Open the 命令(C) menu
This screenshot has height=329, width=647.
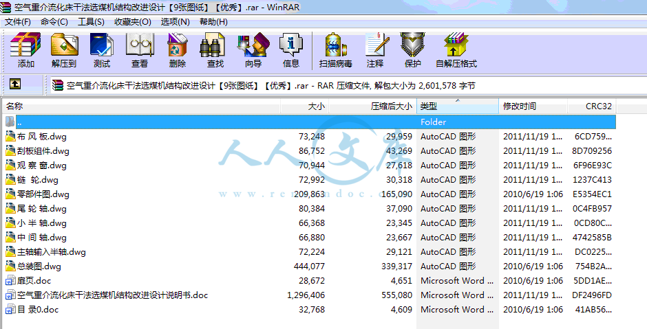pyautogui.click(x=54, y=22)
